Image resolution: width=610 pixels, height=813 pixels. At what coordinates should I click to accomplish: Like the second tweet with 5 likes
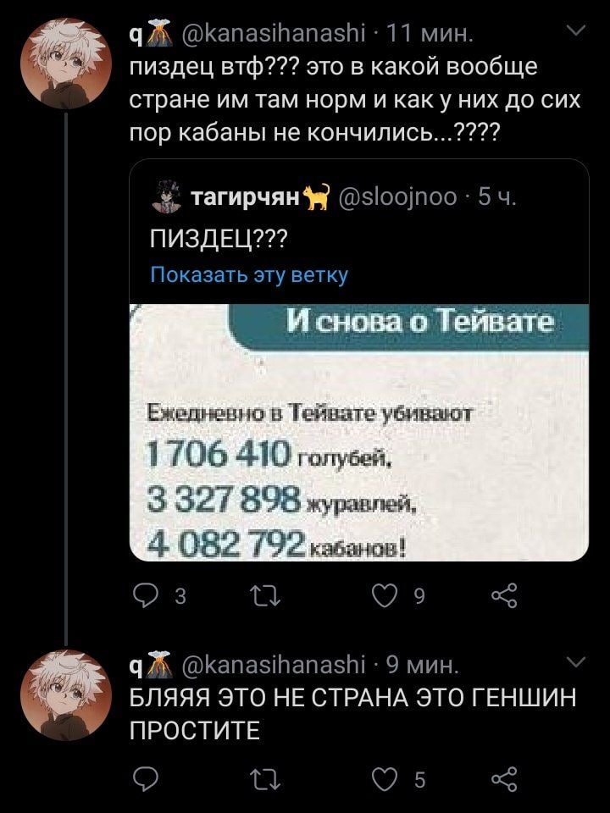click(385, 779)
